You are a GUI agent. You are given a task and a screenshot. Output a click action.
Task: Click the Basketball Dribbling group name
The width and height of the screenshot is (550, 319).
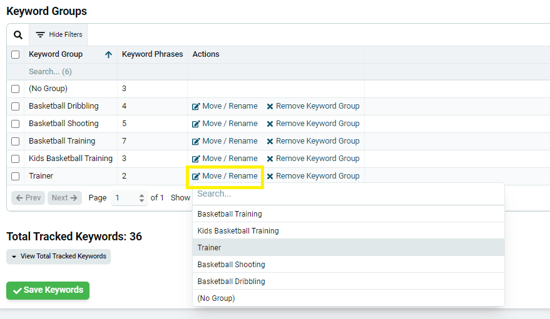[x=63, y=106]
